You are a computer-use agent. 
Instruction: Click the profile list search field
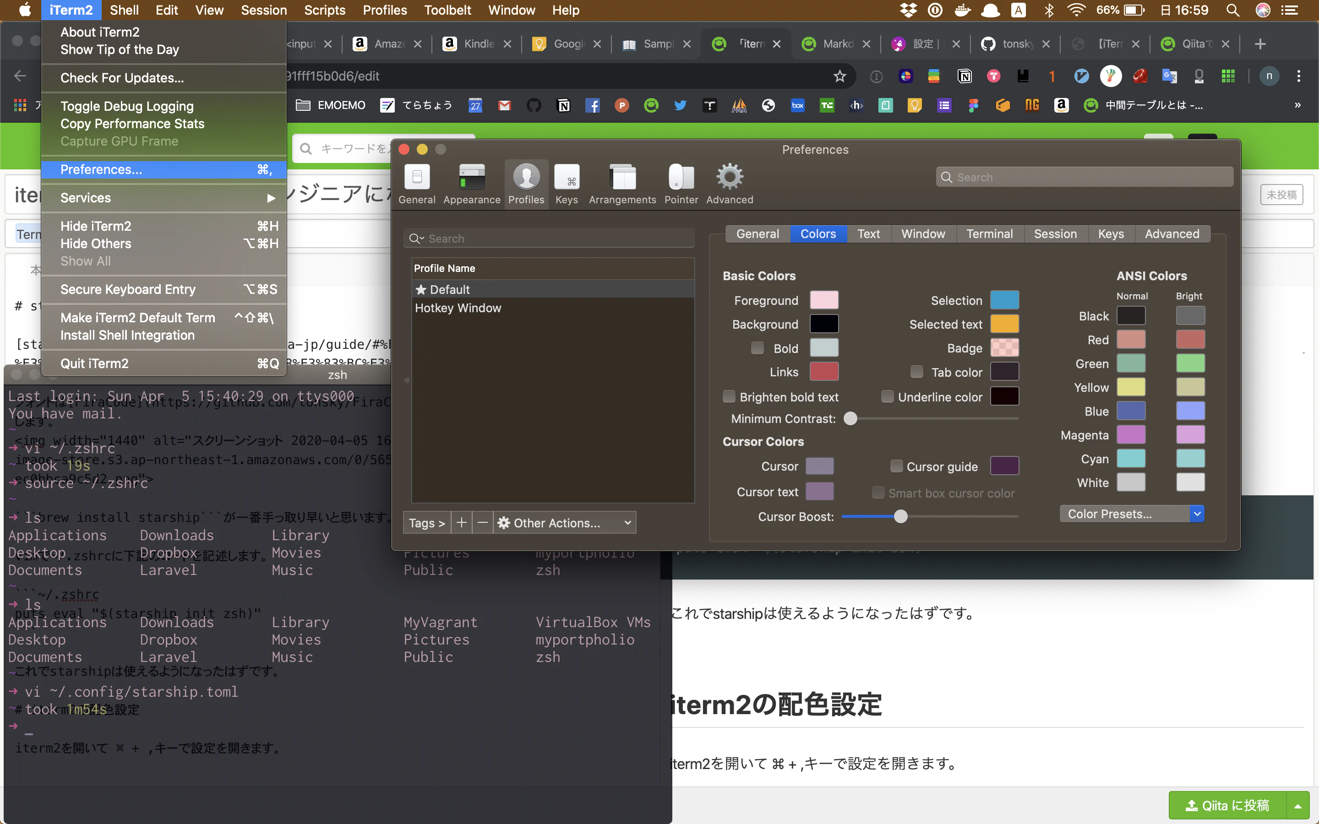549,238
